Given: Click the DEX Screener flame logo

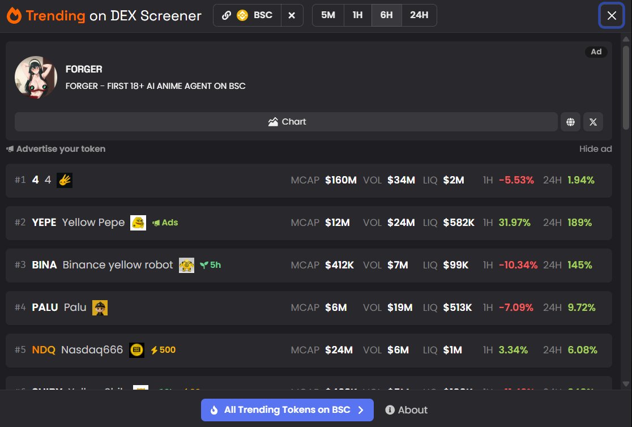Looking at the screenshot, I should click(14, 16).
